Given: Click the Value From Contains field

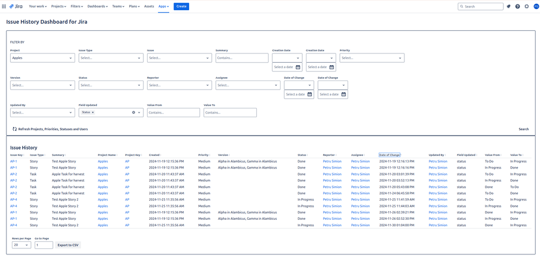Looking at the screenshot, I should point(173,112).
